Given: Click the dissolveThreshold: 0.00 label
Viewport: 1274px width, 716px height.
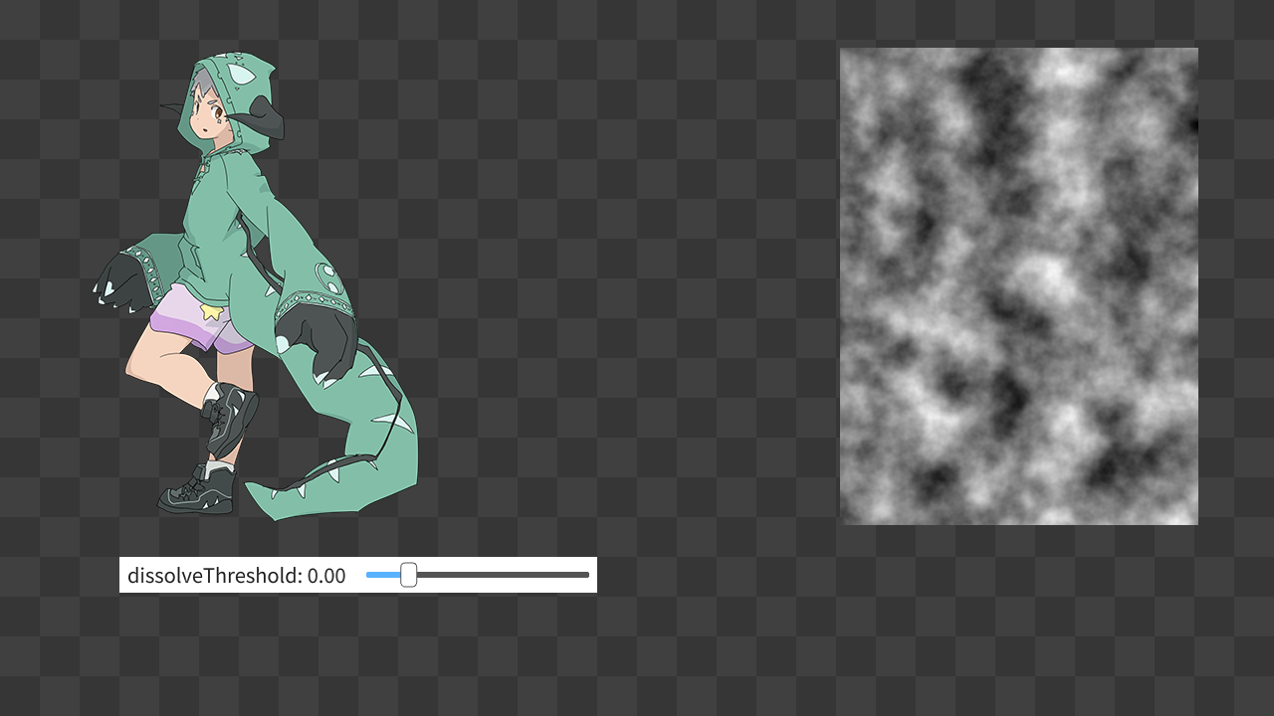Looking at the screenshot, I should [237, 576].
